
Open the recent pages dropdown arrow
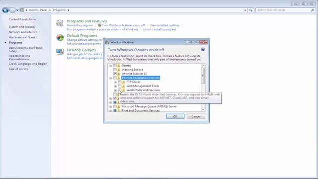click(x=17, y=10)
